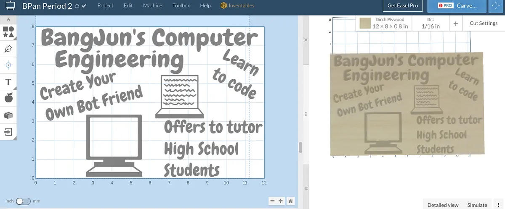
Task: Open the Bit size 1/16 in selector
Action: (x=431, y=23)
